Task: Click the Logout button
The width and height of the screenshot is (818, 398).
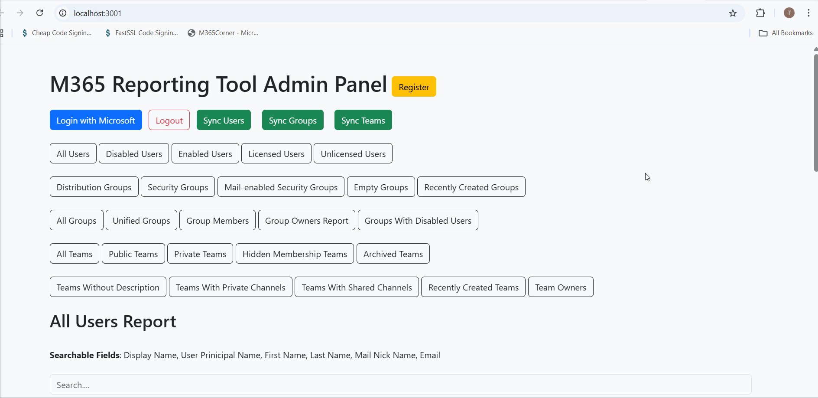Action: click(x=169, y=120)
